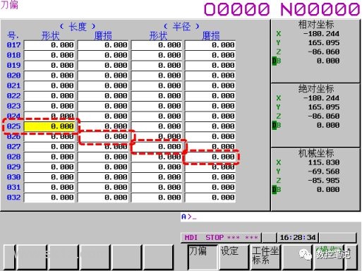Click the clock reading 16:28:34
This screenshot has height=271, width=362.
click(x=298, y=238)
